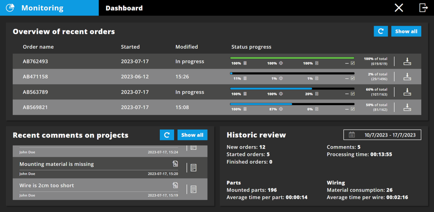The image size is (434, 212).
Task: Click the attachment icon on 'Wire is 2cm too short'
Action: point(175,185)
